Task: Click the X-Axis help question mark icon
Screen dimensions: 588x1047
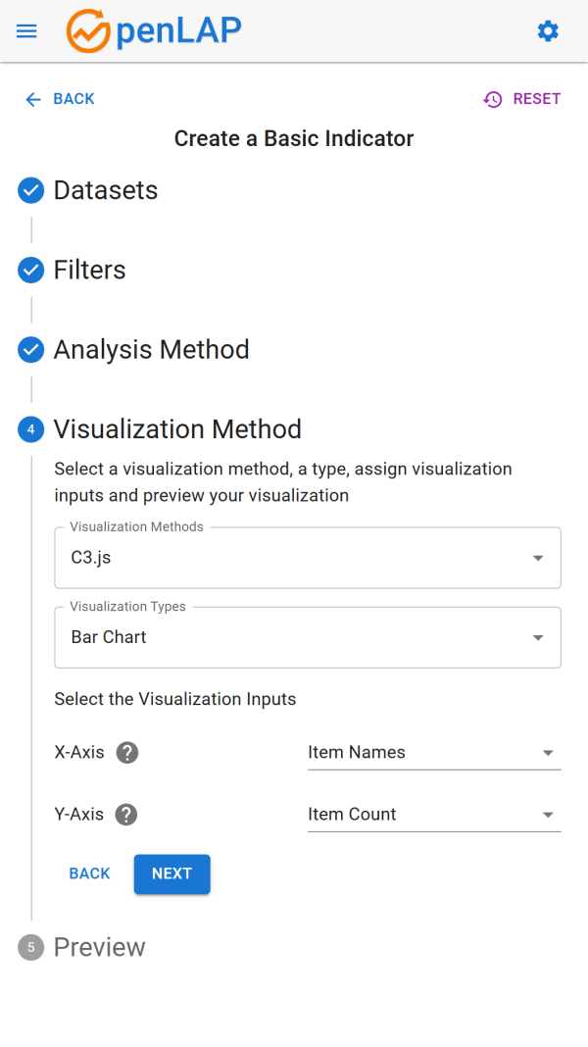Action: pyautogui.click(x=127, y=753)
